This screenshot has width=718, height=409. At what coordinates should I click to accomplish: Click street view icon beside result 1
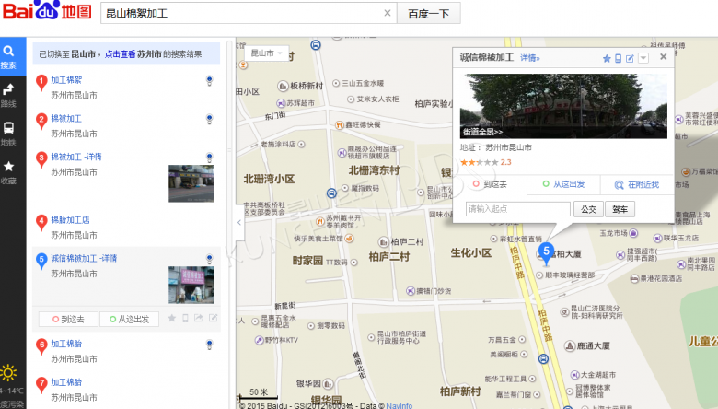click(209, 81)
